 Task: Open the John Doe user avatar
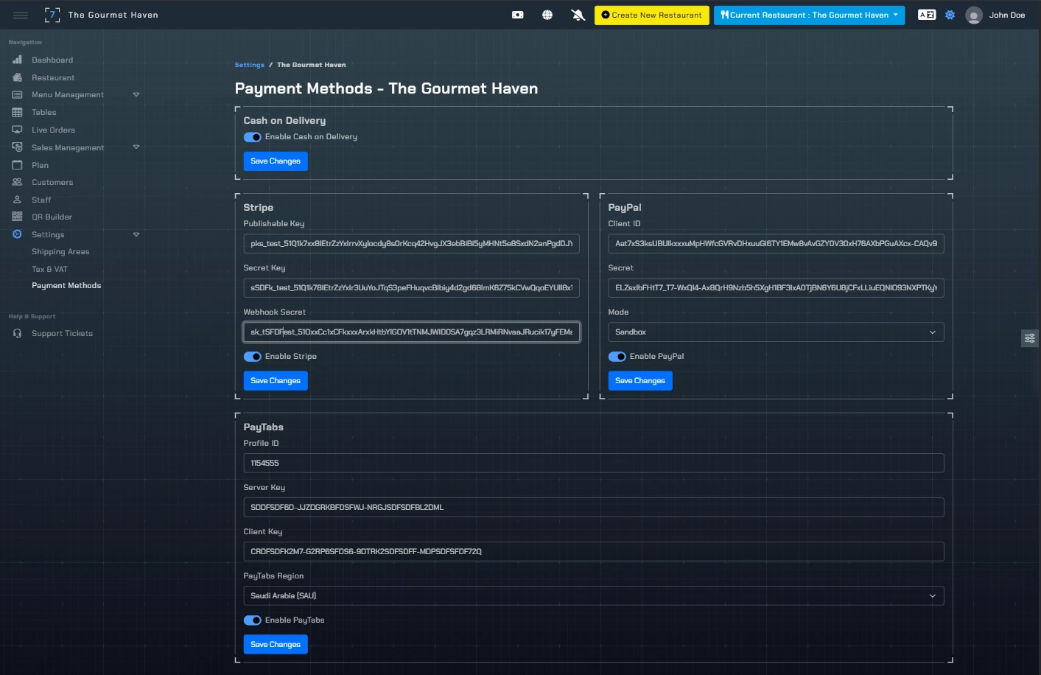pos(974,15)
